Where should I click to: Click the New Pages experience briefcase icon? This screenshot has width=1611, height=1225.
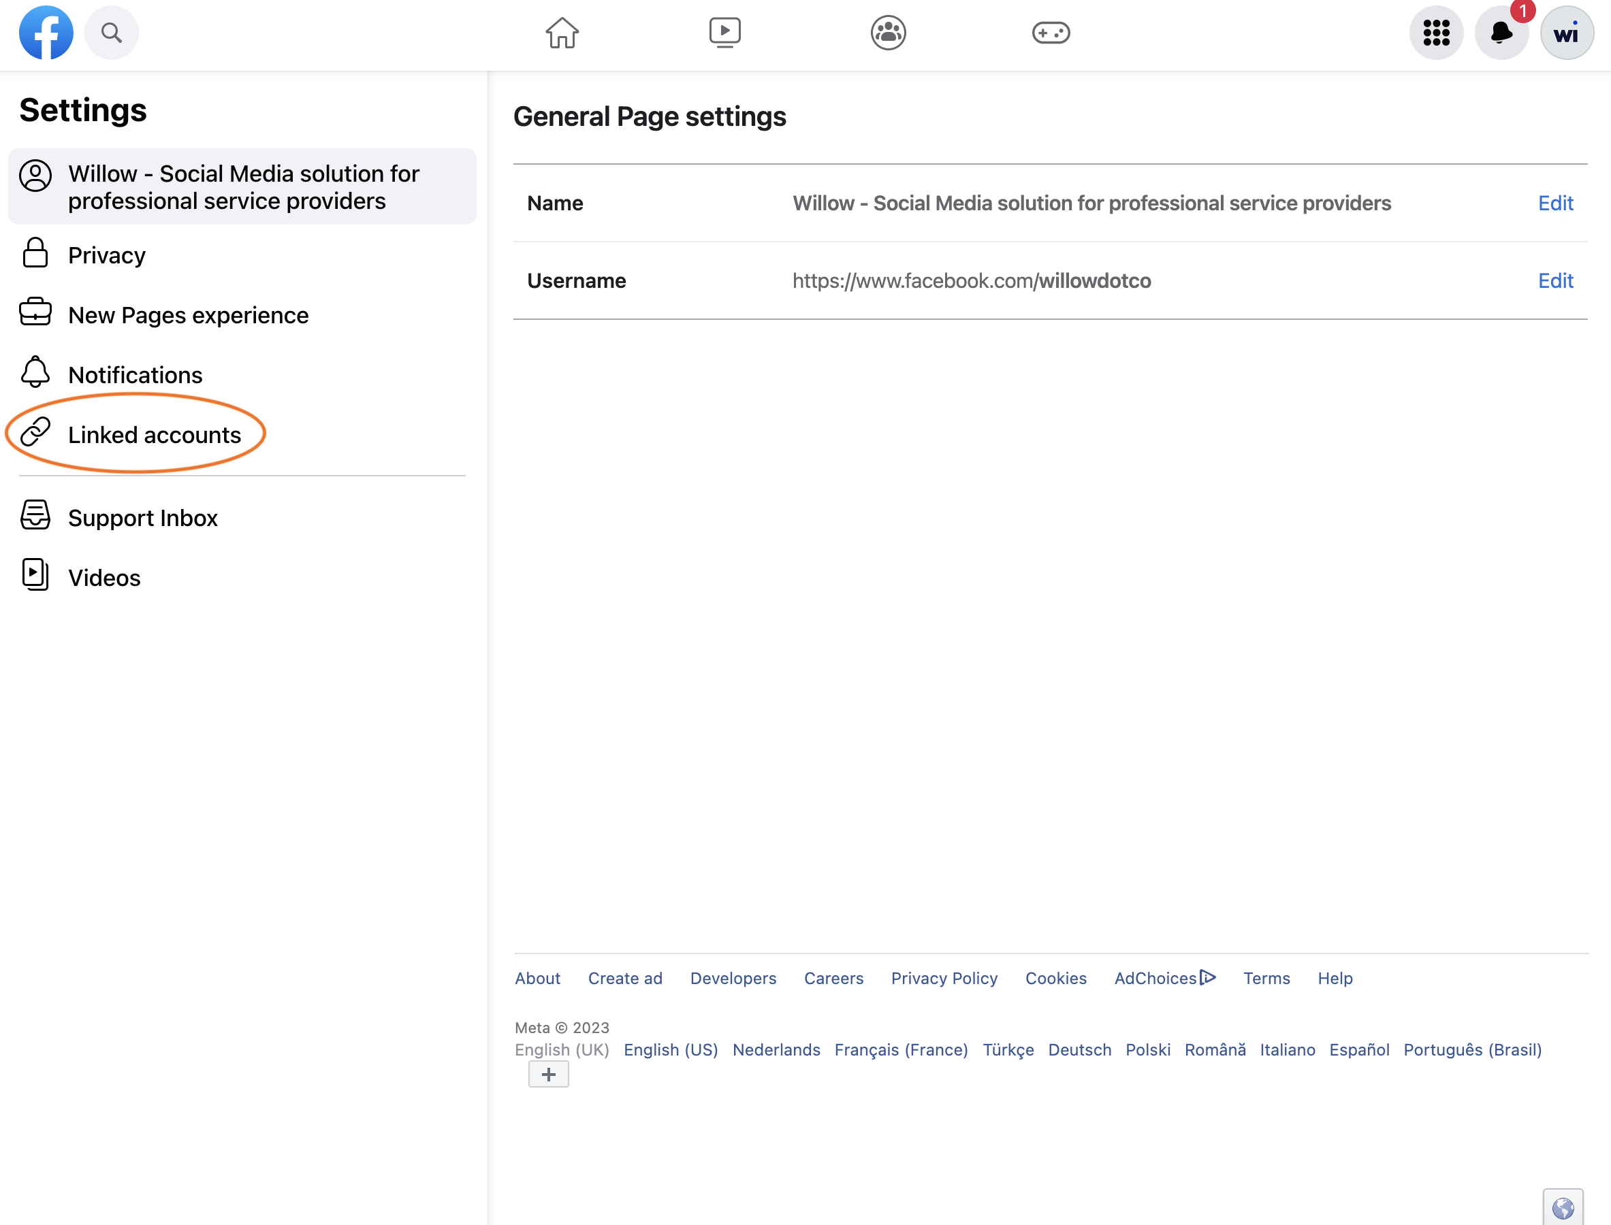[x=35, y=312]
